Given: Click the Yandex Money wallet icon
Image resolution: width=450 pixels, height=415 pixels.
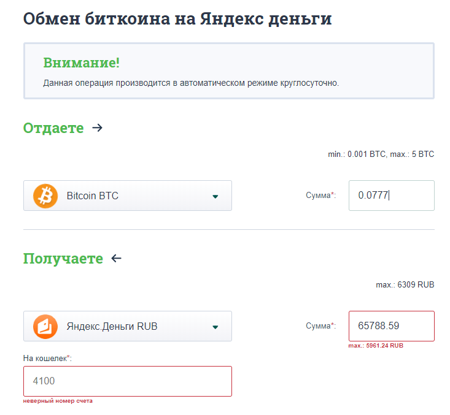Looking at the screenshot, I should [x=45, y=326].
